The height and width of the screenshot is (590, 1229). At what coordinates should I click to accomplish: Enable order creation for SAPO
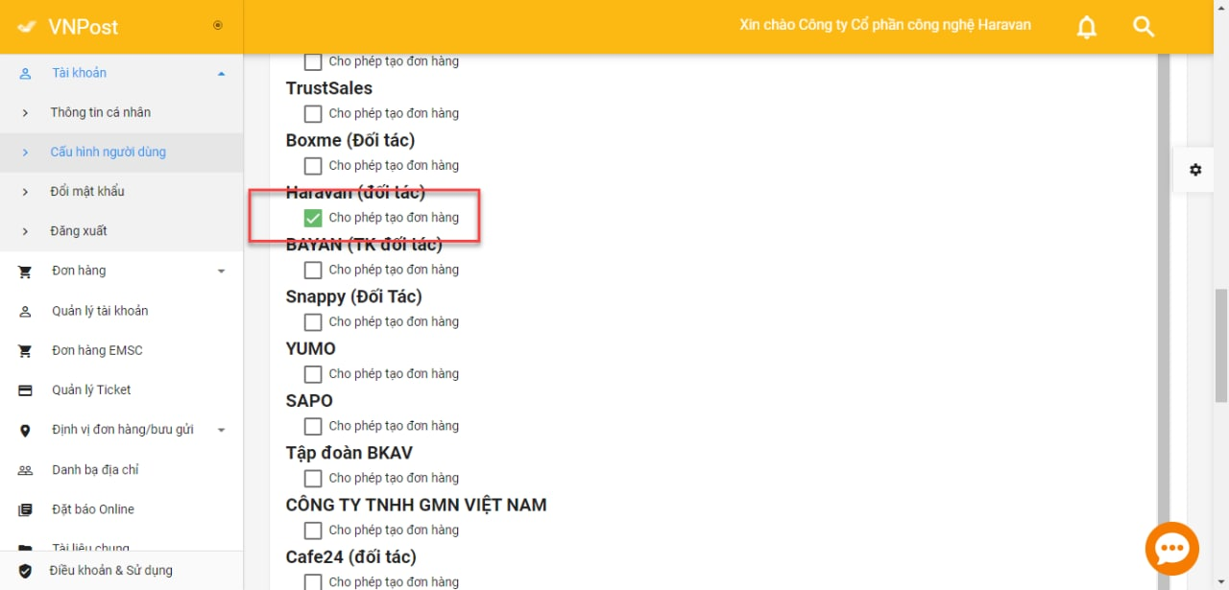pos(313,426)
